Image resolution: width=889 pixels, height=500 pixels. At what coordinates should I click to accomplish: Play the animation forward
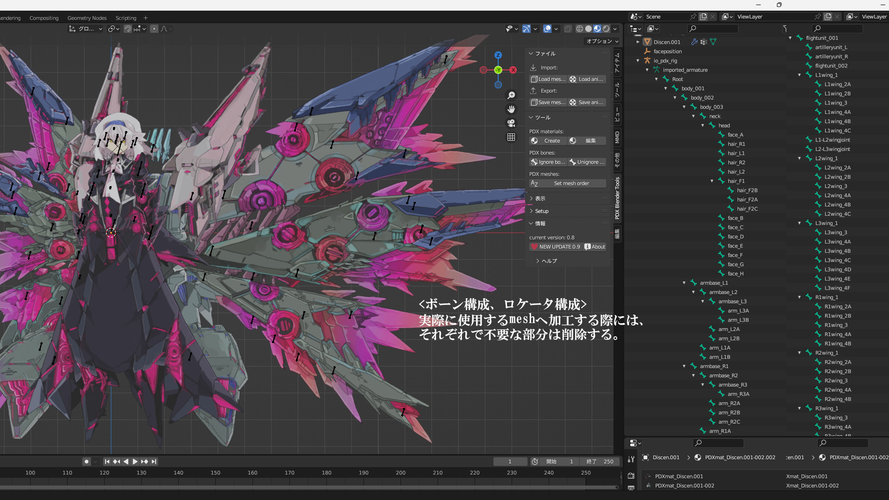[135, 462]
